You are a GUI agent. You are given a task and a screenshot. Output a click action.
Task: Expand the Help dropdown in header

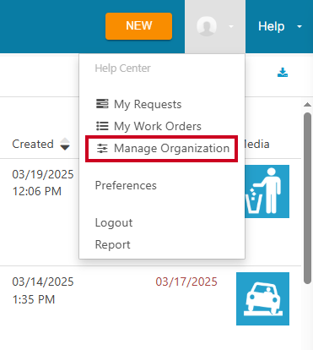pos(280,26)
